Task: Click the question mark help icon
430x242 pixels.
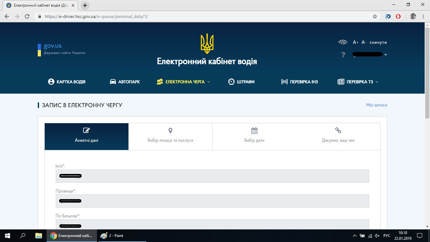Action: click(343, 55)
